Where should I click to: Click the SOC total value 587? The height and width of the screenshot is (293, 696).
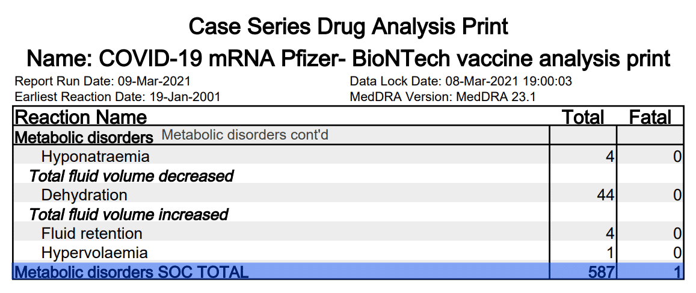tap(602, 272)
